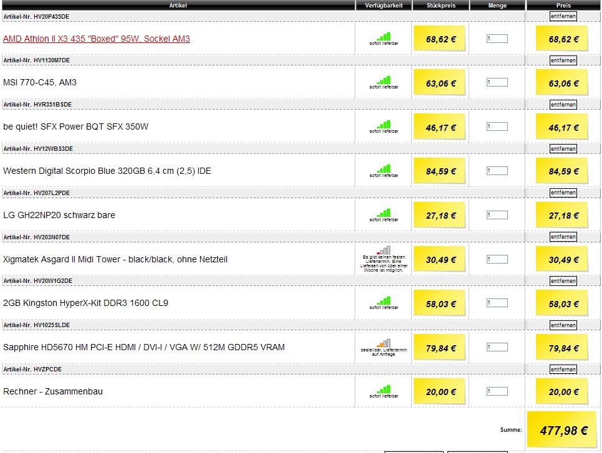Click availability bars icon for AMD Athlon II

coord(383,37)
